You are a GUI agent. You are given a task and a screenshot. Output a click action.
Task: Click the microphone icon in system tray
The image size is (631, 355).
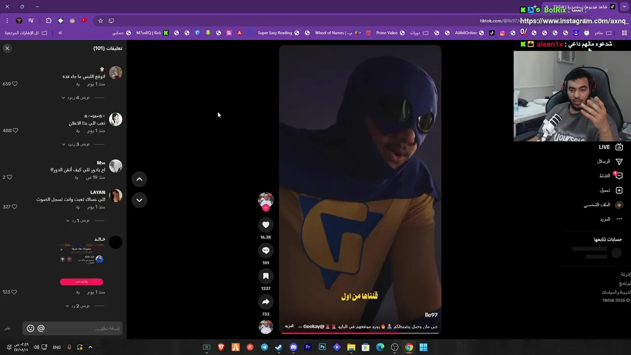(x=70, y=347)
